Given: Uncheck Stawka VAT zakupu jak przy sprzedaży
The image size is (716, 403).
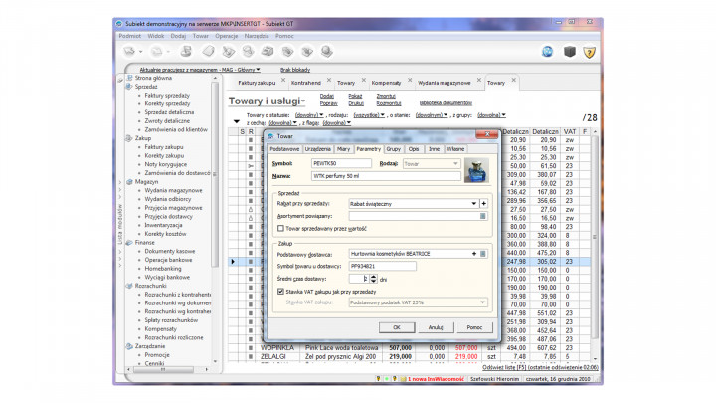Looking at the screenshot, I should click(x=280, y=291).
